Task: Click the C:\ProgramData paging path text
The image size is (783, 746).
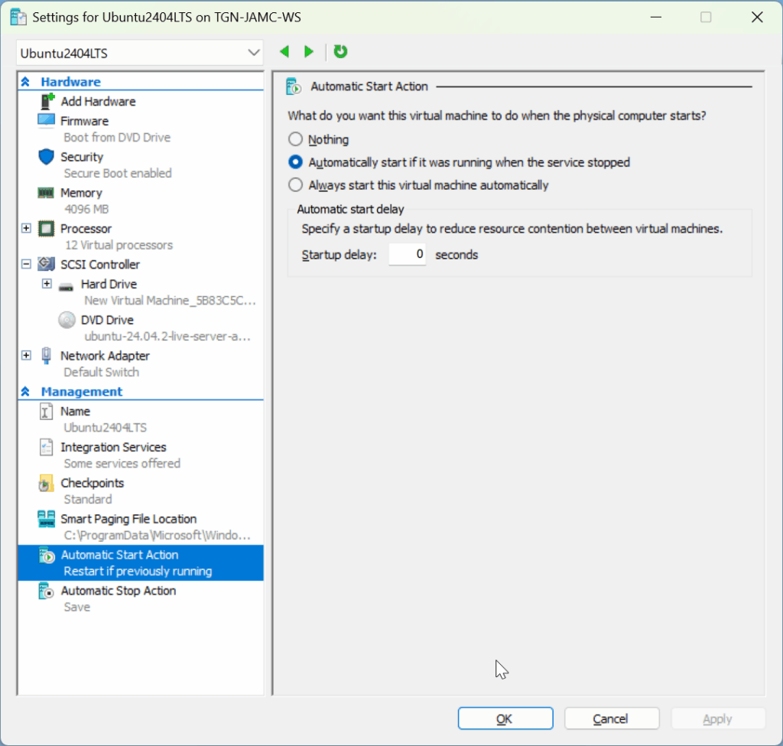Action: pos(158,535)
